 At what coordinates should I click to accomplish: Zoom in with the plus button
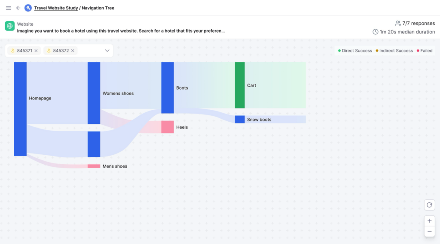click(429, 221)
